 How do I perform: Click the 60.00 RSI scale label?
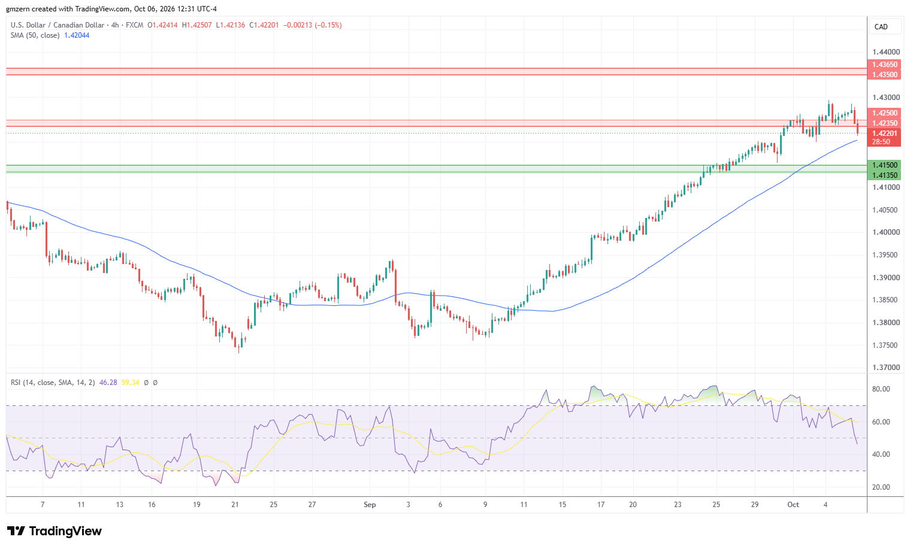pyautogui.click(x=881, y=422)
